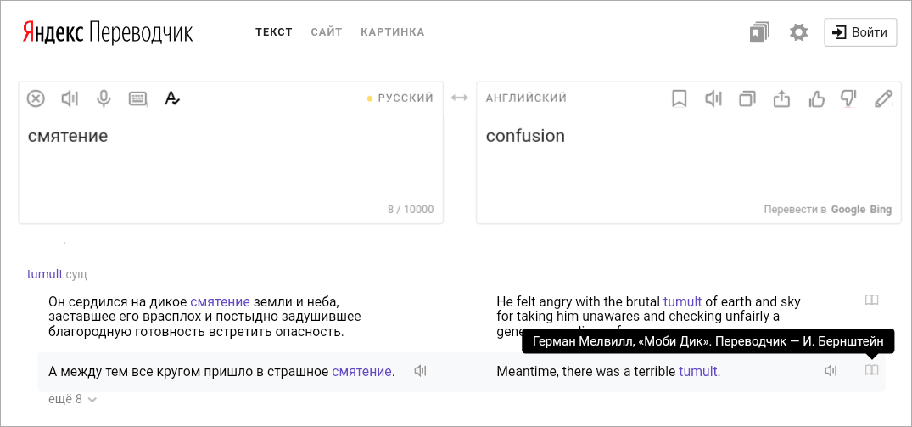
Task: Clear the source text input
Action: [x=36, y=98]
